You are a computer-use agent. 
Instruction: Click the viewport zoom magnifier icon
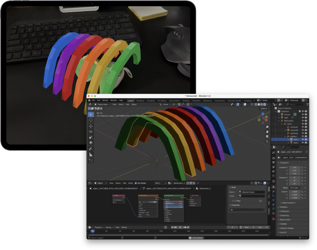click(x=267, y=127)
